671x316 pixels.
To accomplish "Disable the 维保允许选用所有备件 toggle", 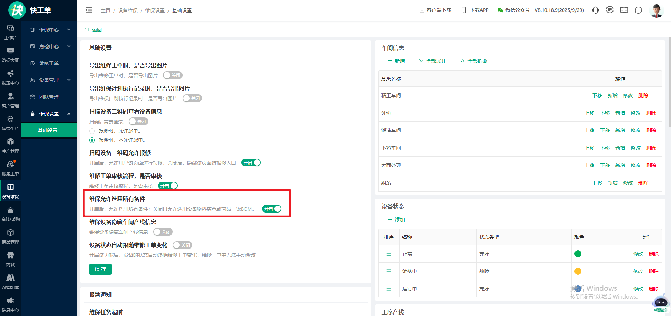I will click(272, 209).
